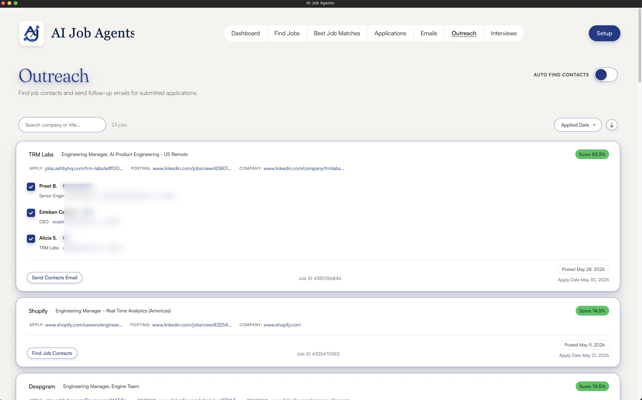Click the '23 jobs' count label
This screenshot has width=642, height=400.
119,125
